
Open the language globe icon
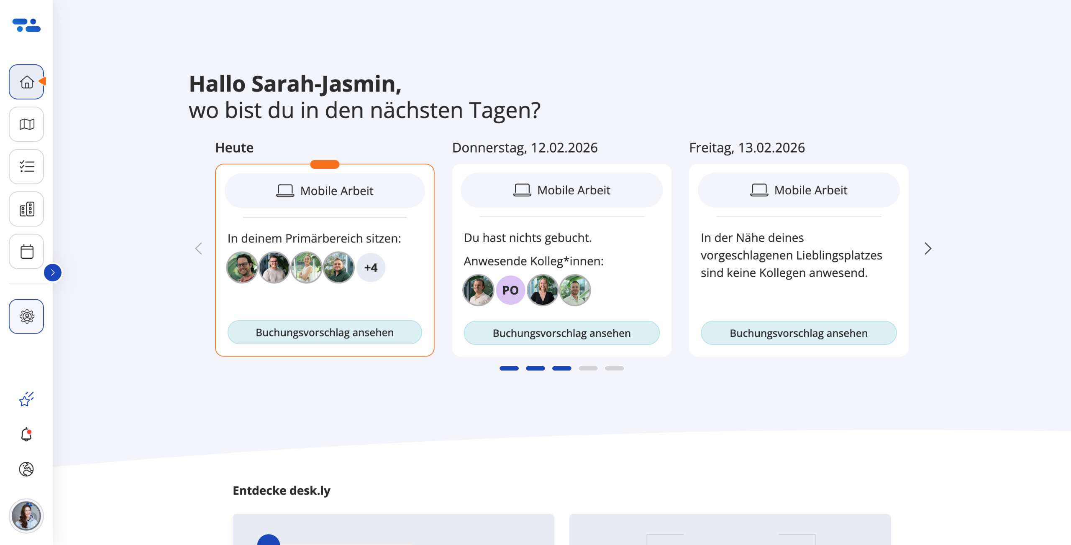pos(26,469)
